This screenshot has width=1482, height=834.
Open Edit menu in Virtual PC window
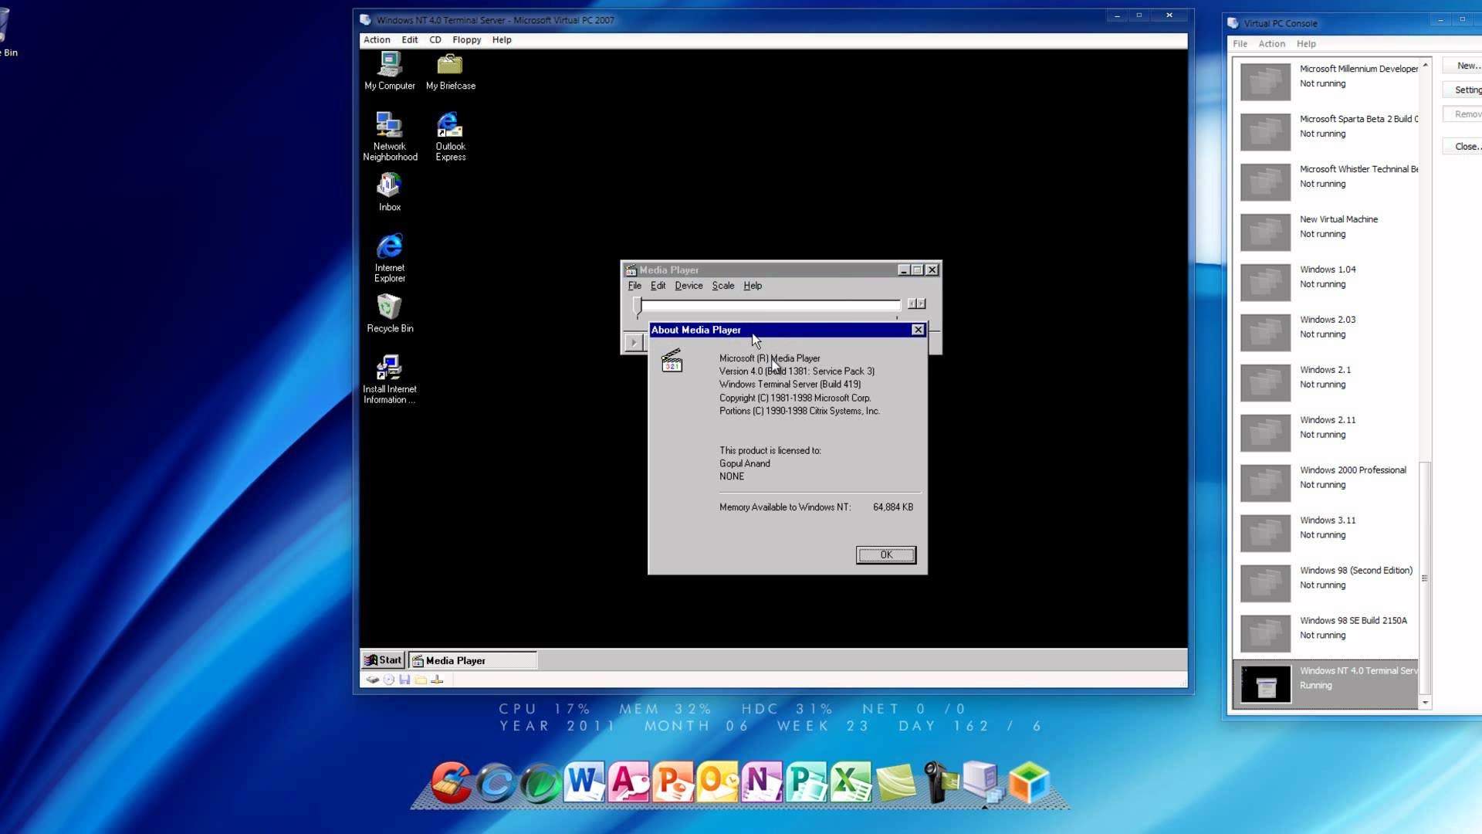point(410,40)
